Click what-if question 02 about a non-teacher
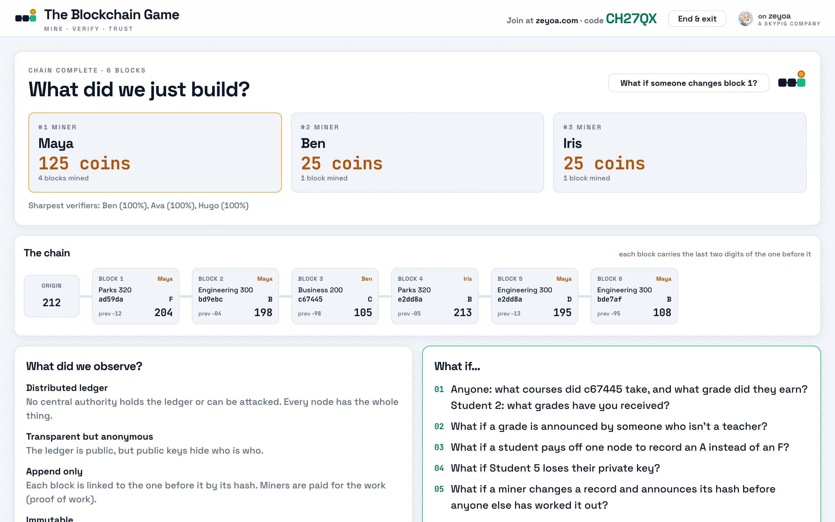This screenshot has width=835, height=522. coord(601,427)
